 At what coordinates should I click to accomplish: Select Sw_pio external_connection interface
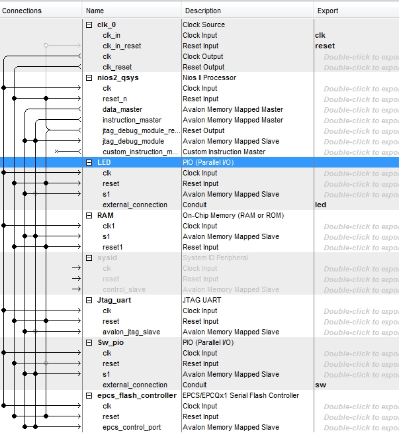point(135,385)
